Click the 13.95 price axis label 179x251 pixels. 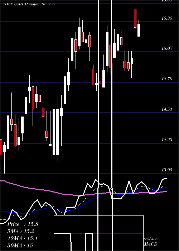[x=167, y=170]
